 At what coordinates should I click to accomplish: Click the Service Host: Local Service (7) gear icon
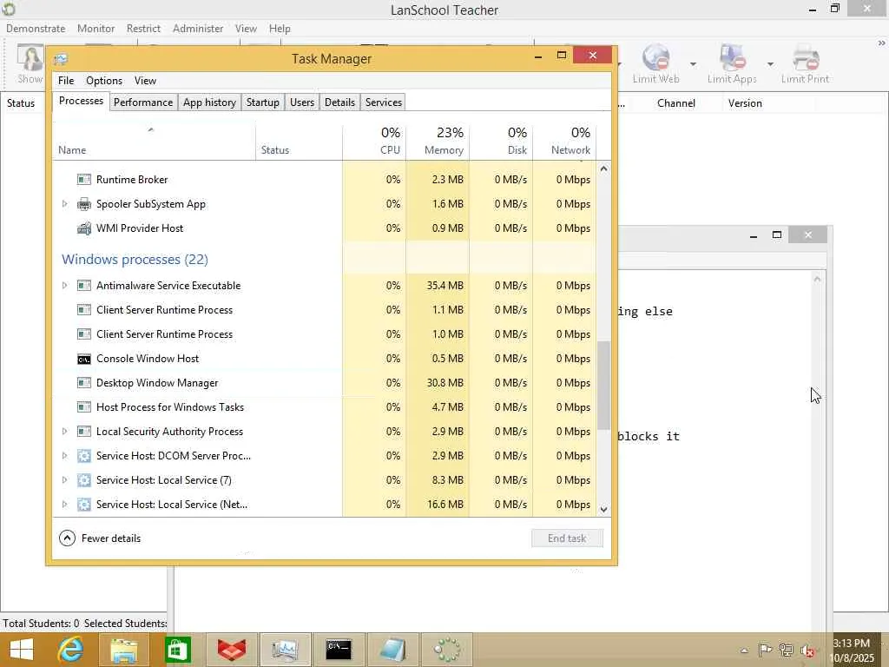(x=84, y=480)
